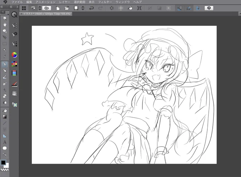Open the 編集 menu
This screenshot has width=241, height=177.
click(29, 2)
